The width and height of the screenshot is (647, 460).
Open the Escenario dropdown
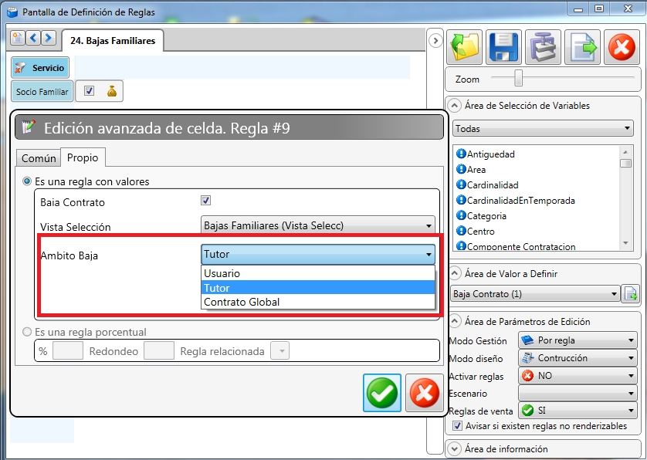pyautogui.click(x=578, y=393)
